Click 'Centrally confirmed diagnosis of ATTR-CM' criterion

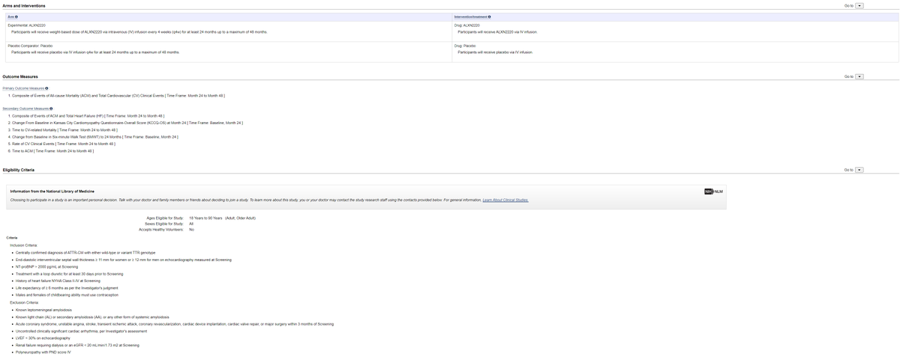tap(85, 252)
